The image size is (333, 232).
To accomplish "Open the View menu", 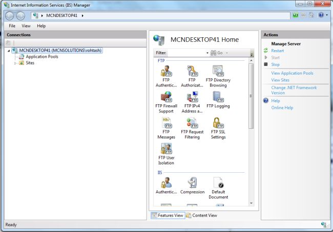I will (26, 26).
